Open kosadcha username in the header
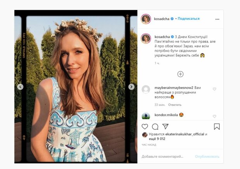240x169 pixels. coord(162,19)
